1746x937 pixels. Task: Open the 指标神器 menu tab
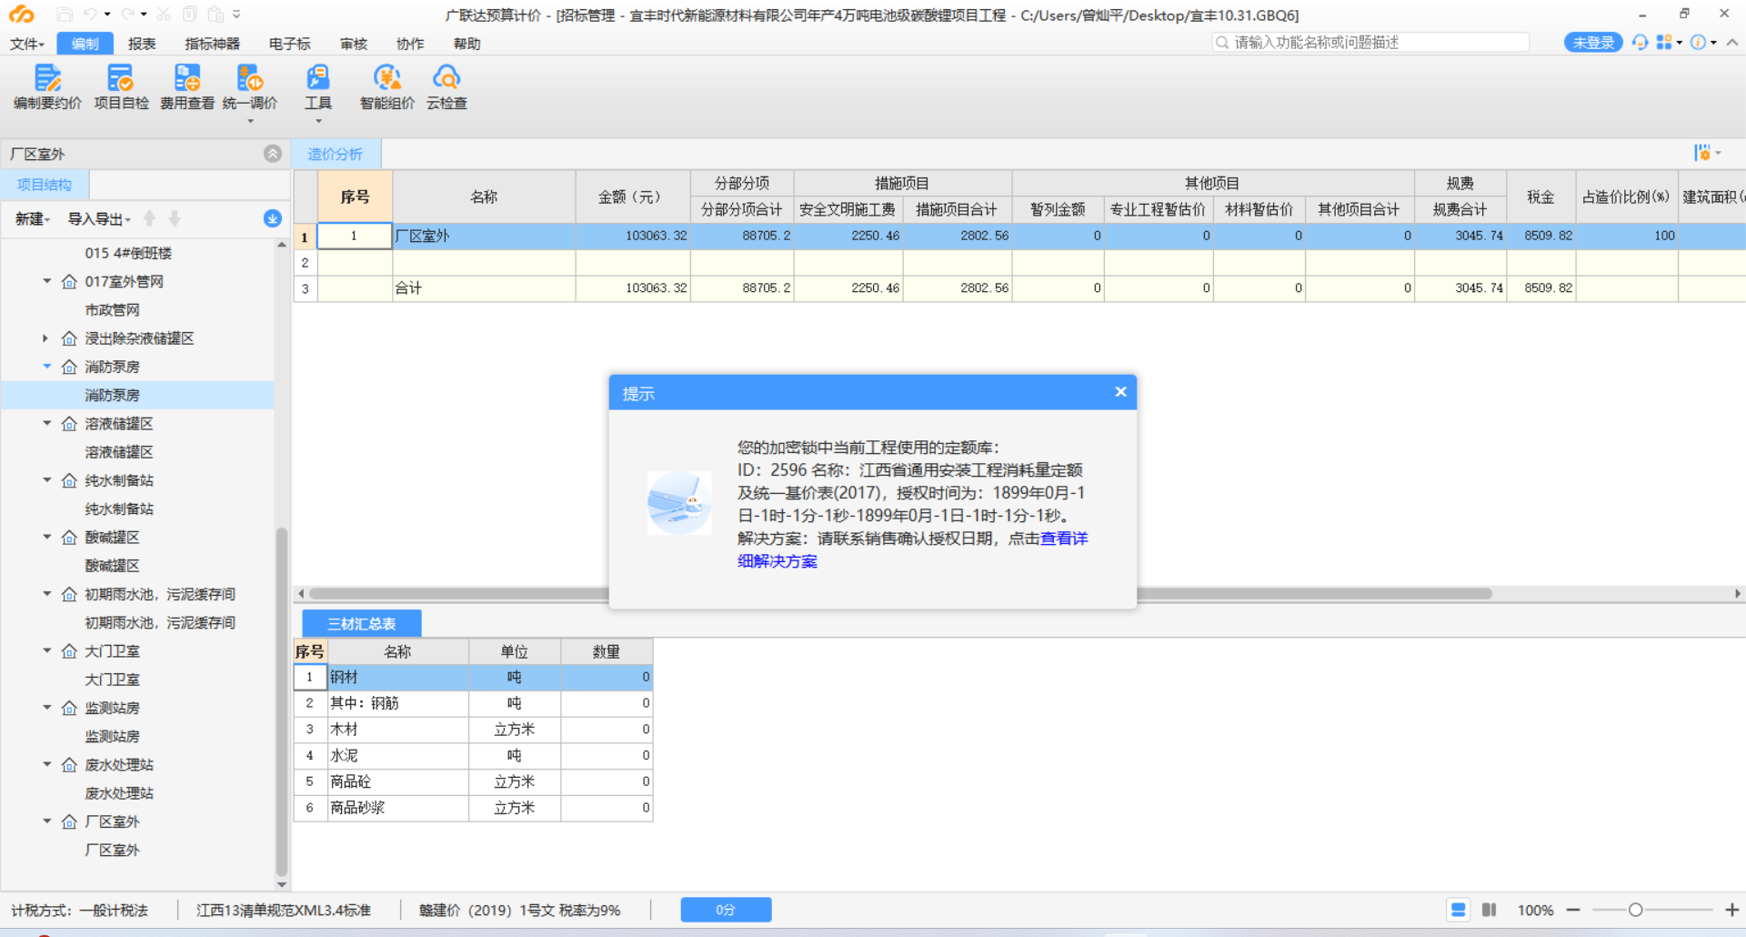click(212, 44)
